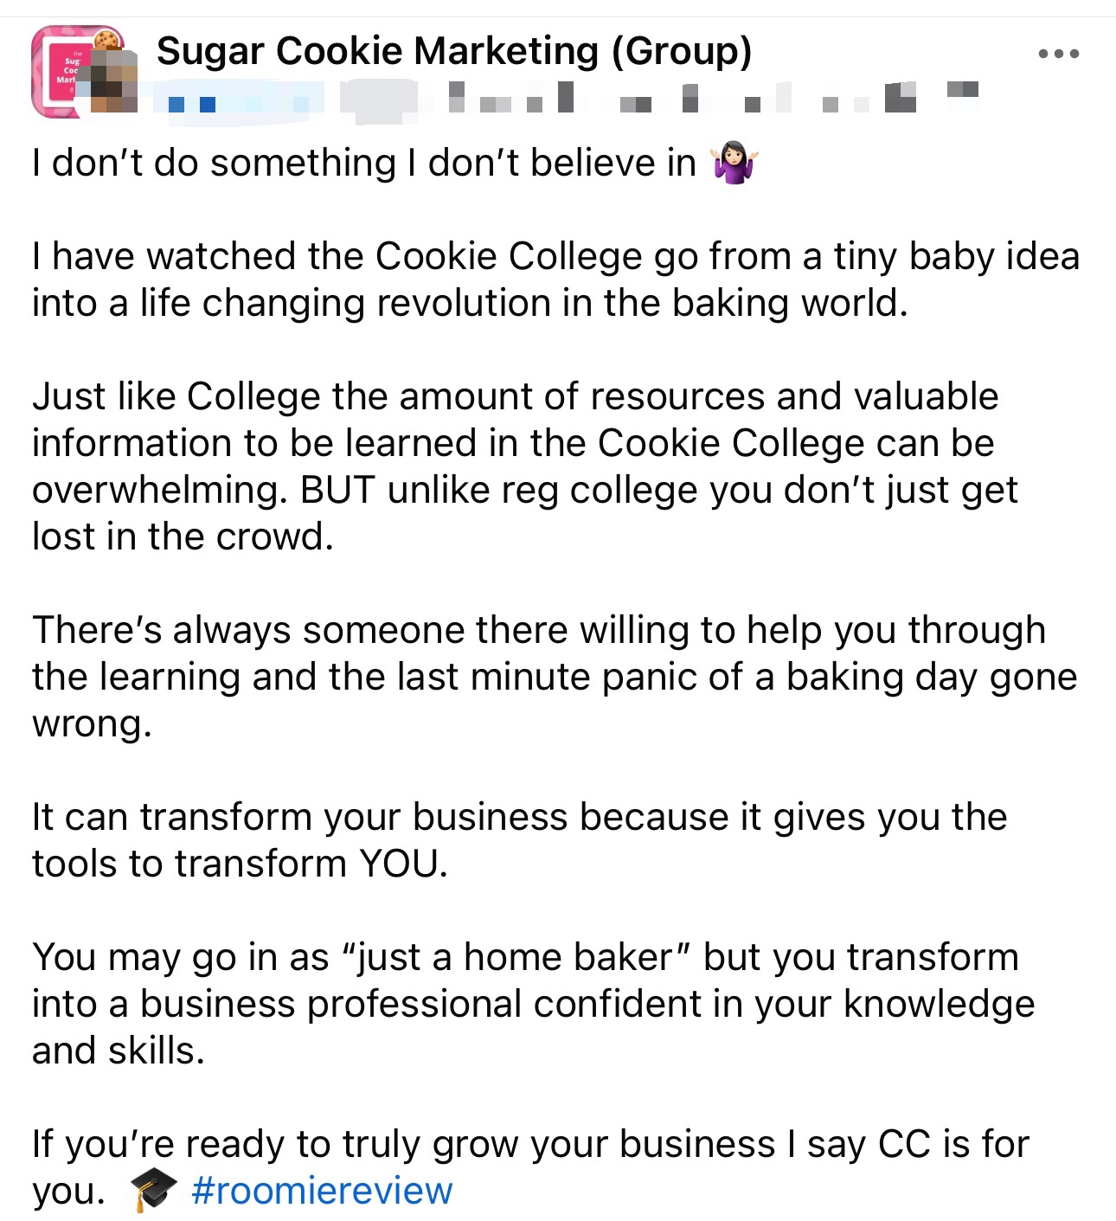Select the paragraph beginning "Just like College"

[x=524, y=466]
